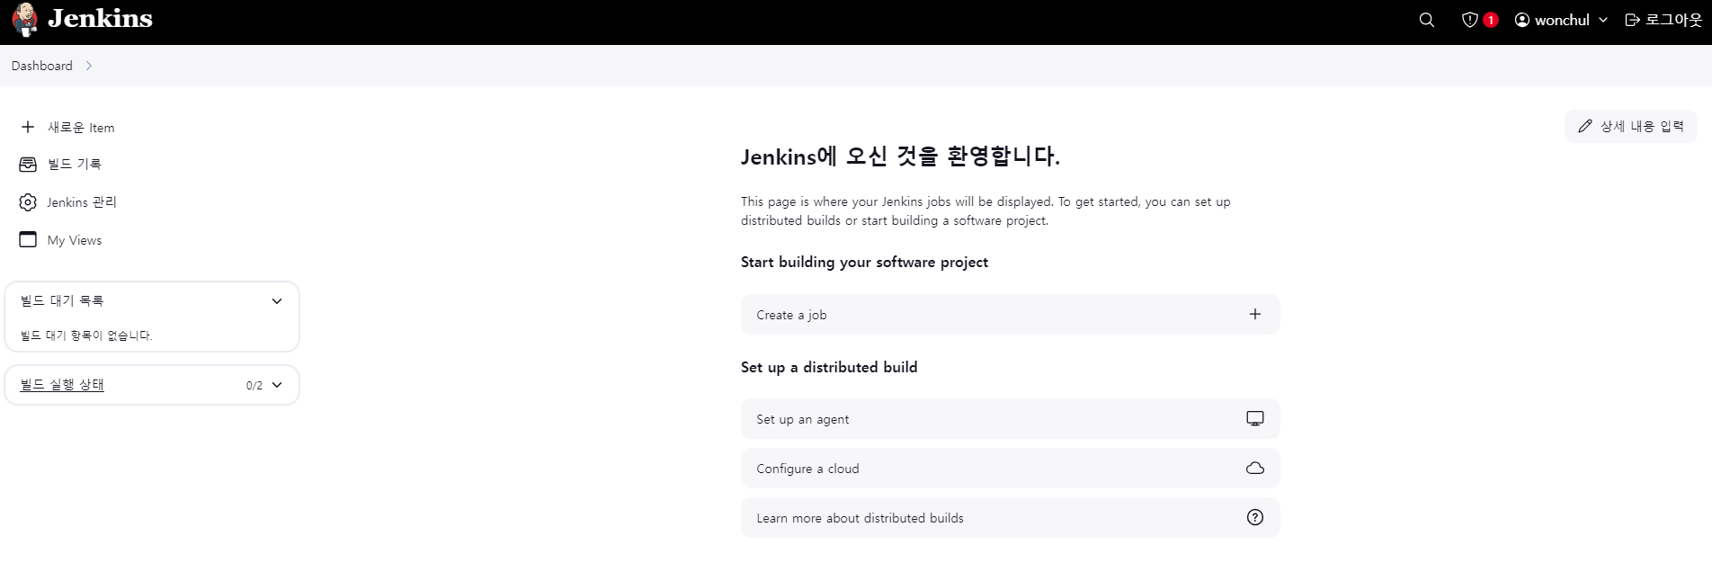Open the search magnifier icon
This screenshot has width=1712, height=563.
click(1426, 20)
